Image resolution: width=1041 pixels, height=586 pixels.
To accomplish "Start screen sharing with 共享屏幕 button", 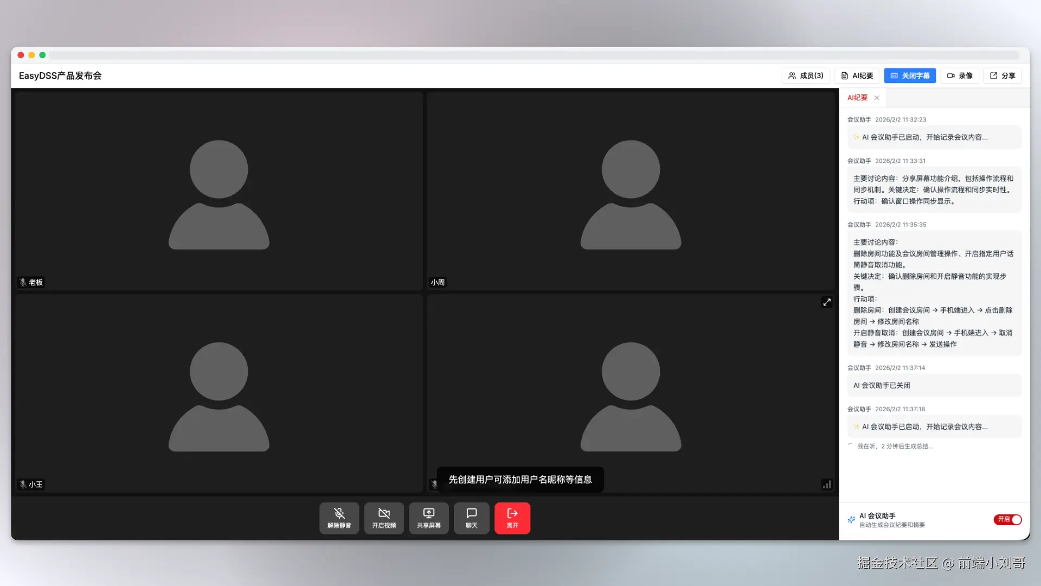I will [x=428, y=518].
